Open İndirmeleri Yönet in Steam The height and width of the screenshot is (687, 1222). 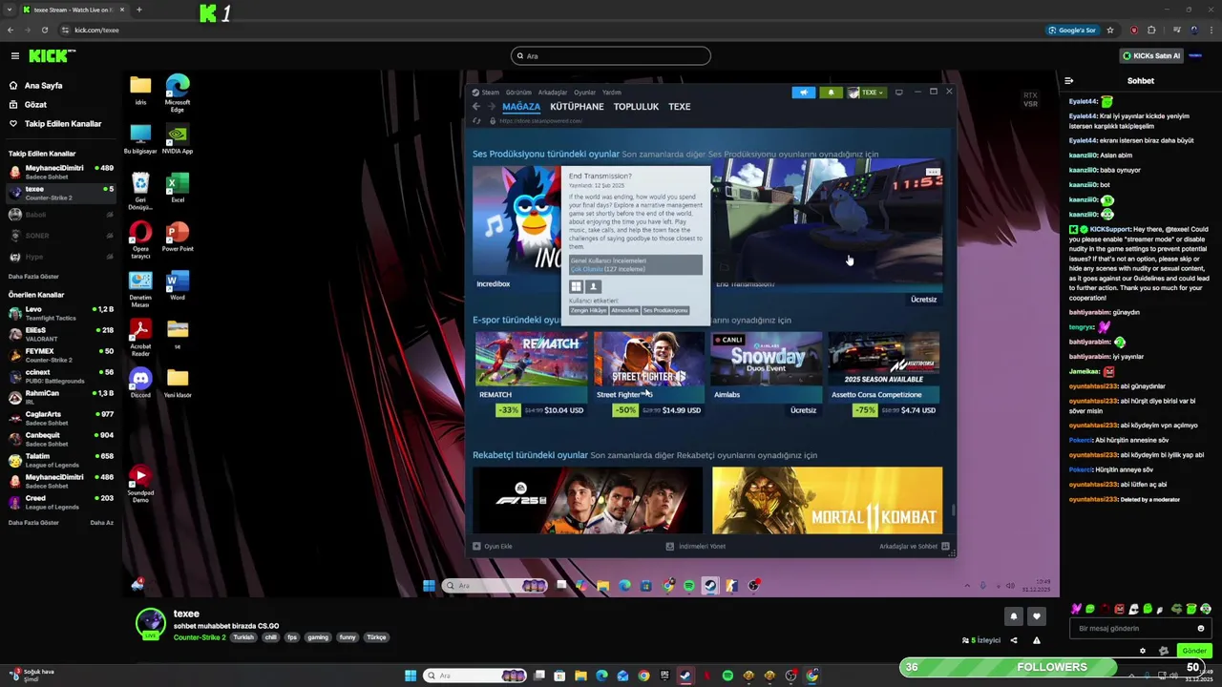coord(696,547)
